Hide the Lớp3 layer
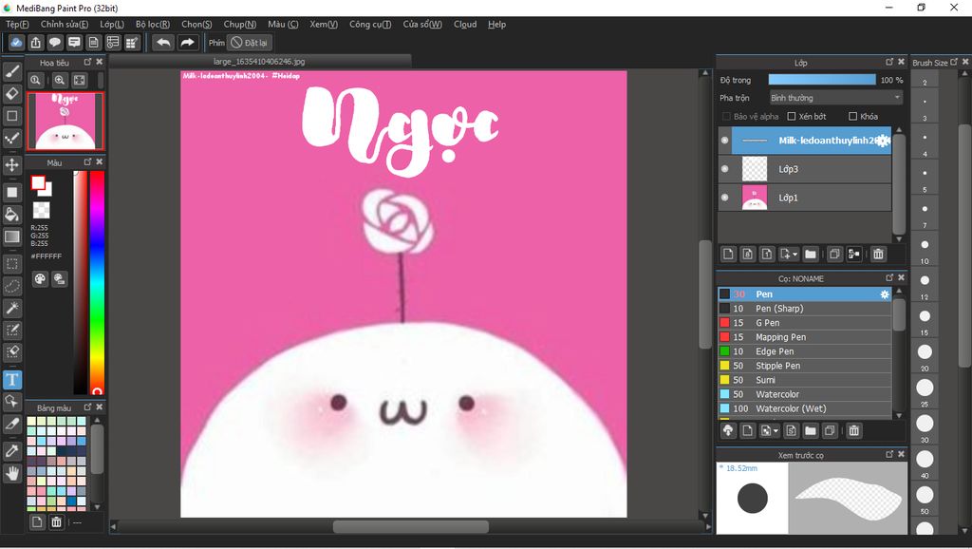The width and height of the screenshot is (972, 549). coord(724,169)
